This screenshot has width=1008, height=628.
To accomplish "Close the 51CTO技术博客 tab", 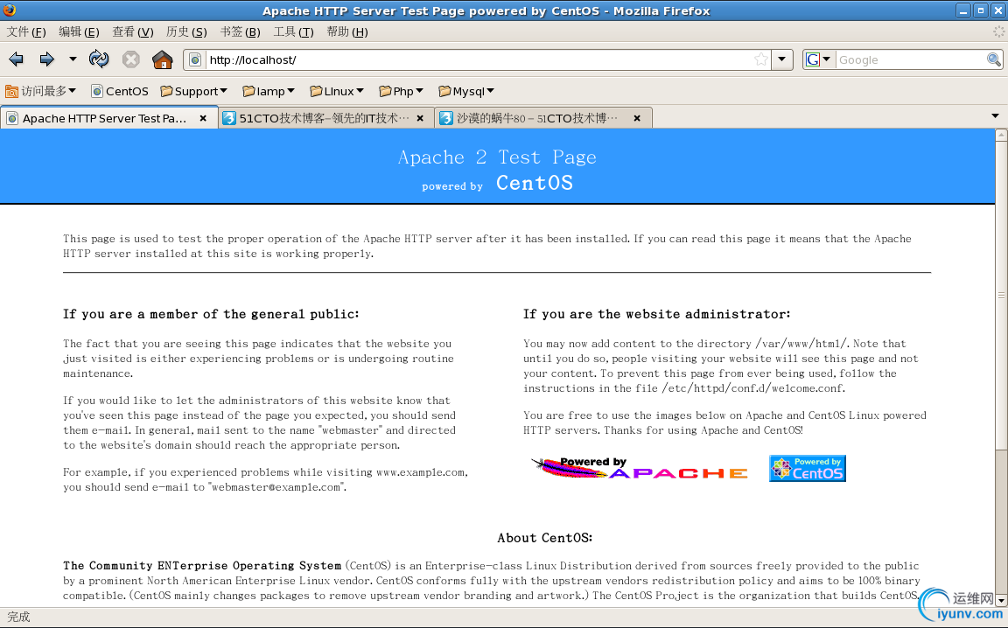I will pyautogui.click(x=420, y=118).
